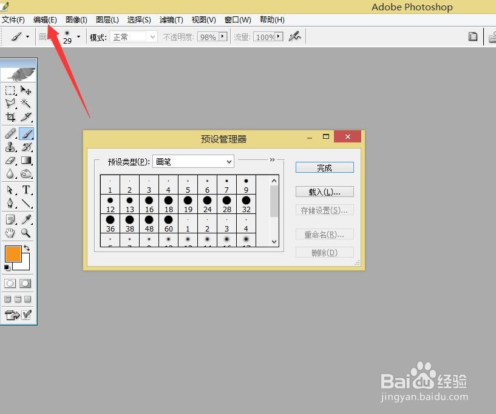Select the Gradient tool
496x414 pixels.
pos(26,161)
